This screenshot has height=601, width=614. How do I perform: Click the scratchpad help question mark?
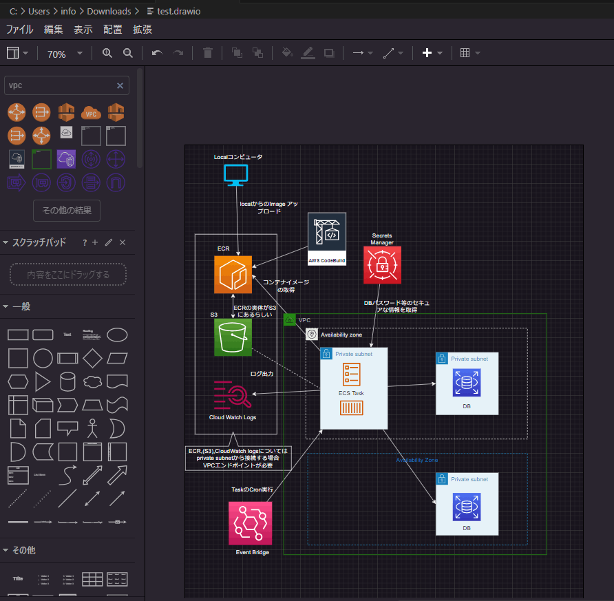(85, 243)
